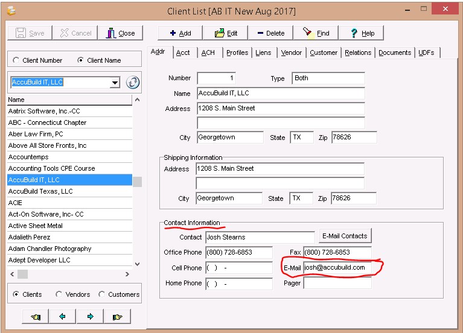This screenshot has width=463, height=333.
Task: Refresh the client list with the round arrow icon
Action: (x=133, y=83)
